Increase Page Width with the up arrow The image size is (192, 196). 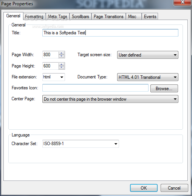tap(62, 53)
